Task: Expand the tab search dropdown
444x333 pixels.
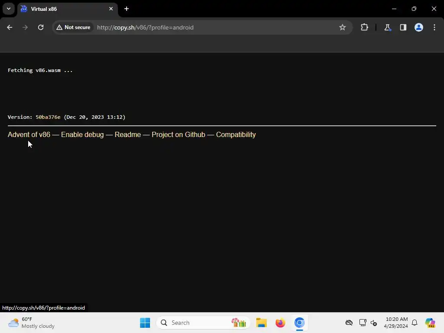Action: 9,9
